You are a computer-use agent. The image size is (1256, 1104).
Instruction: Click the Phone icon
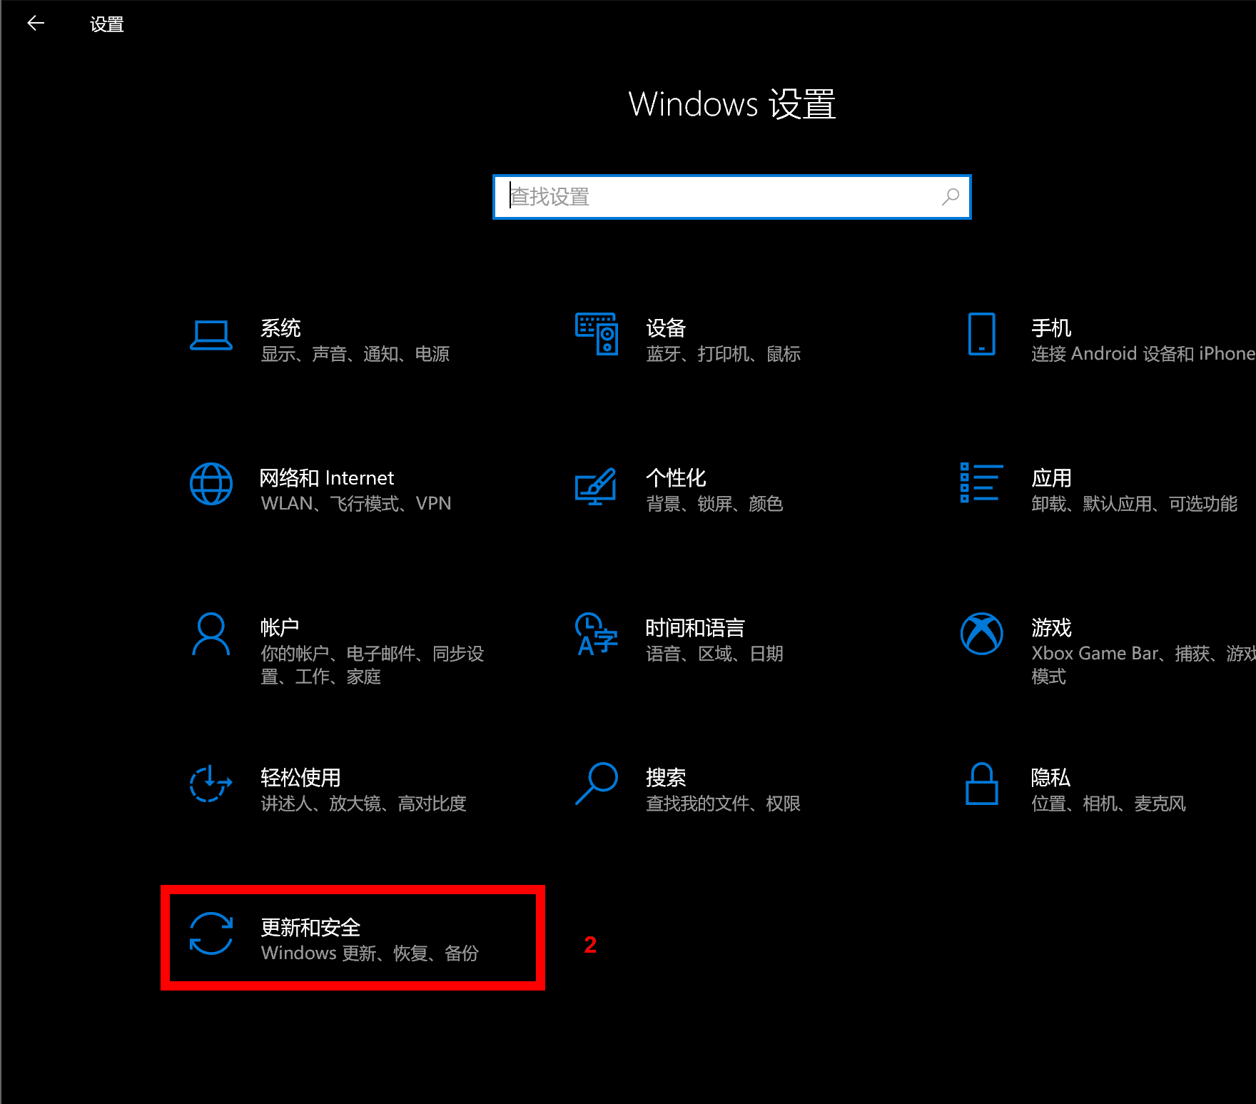(x=982, y=334)
